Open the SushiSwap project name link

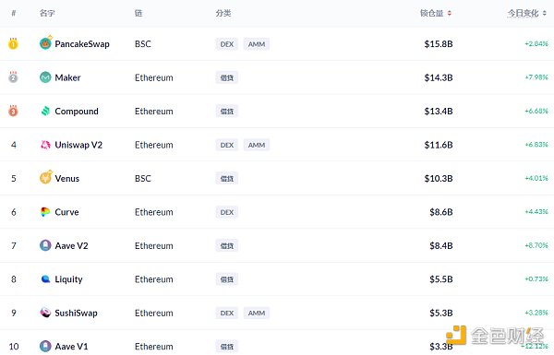pyautogui.click(x=76, y=313)
